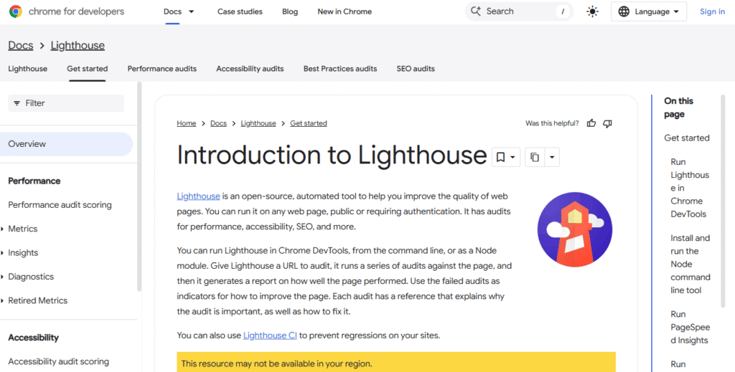Viewport: 735px width, 372px height.
Task: Click the thumbs up helpful icon
Action: pyautogui.click(x=591, y=123)
